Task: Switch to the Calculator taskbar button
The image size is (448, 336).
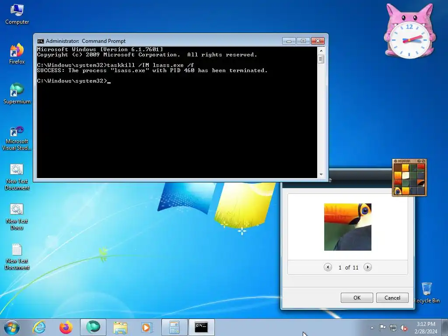Action: 175,327
